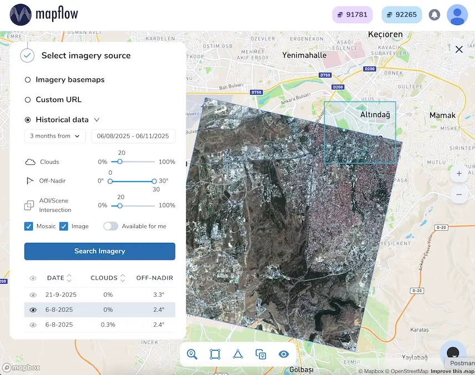Zoom in on the map
The image size is (475, 375).
[x=459, y=174]
